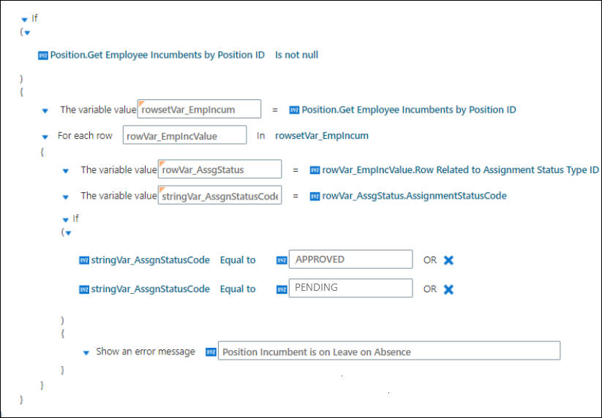Viewport: 602px width, 418px height.
Task: Edit the 'Position Incumbent is on Leave' message field
Action: pyautogui.click(x=389, y=351)
